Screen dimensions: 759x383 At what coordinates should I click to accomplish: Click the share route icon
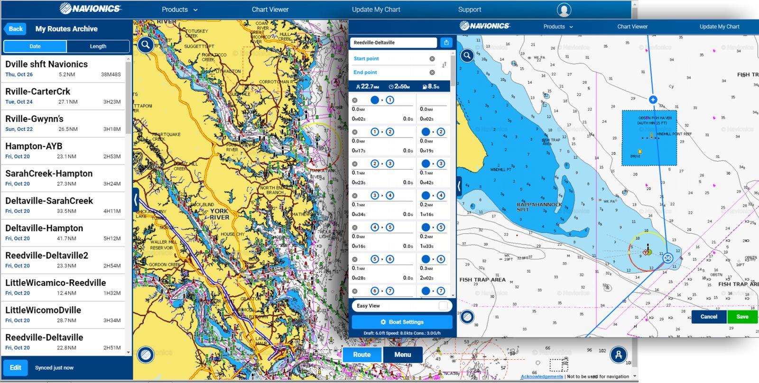tap(446, 43)
